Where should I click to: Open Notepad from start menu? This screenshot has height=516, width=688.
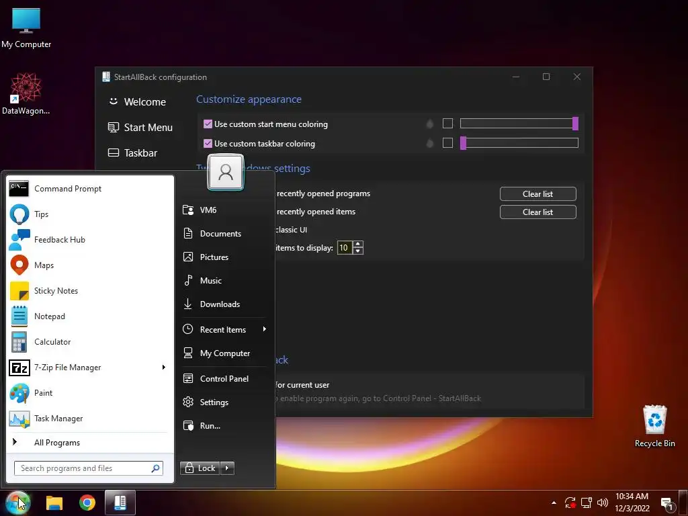coord(90,316)
